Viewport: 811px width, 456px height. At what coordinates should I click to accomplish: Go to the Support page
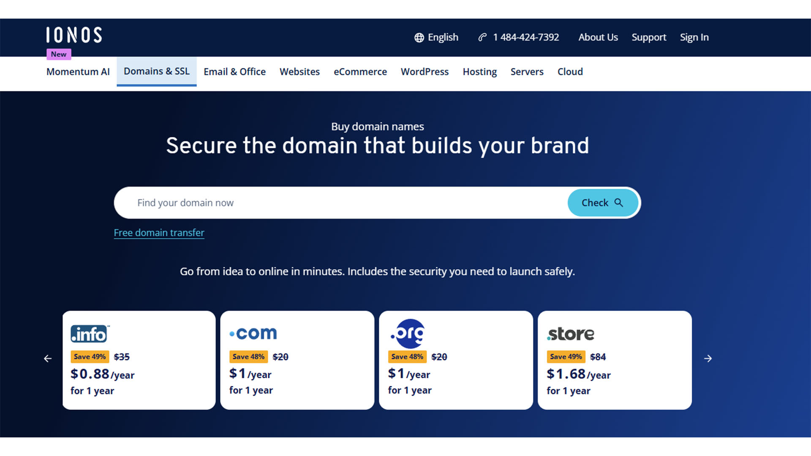[x=649, y=37]
